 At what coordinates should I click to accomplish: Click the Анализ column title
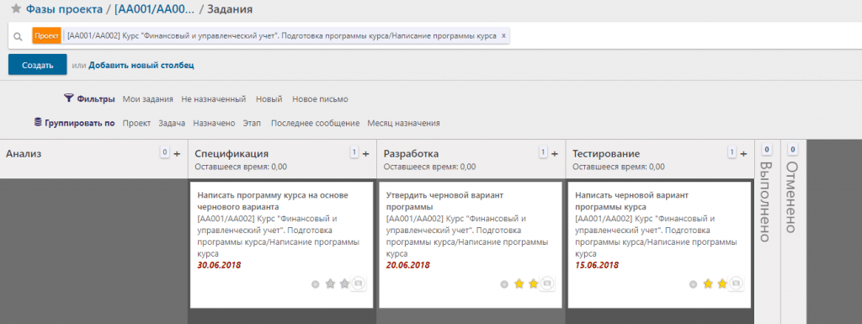pos(24,154)
